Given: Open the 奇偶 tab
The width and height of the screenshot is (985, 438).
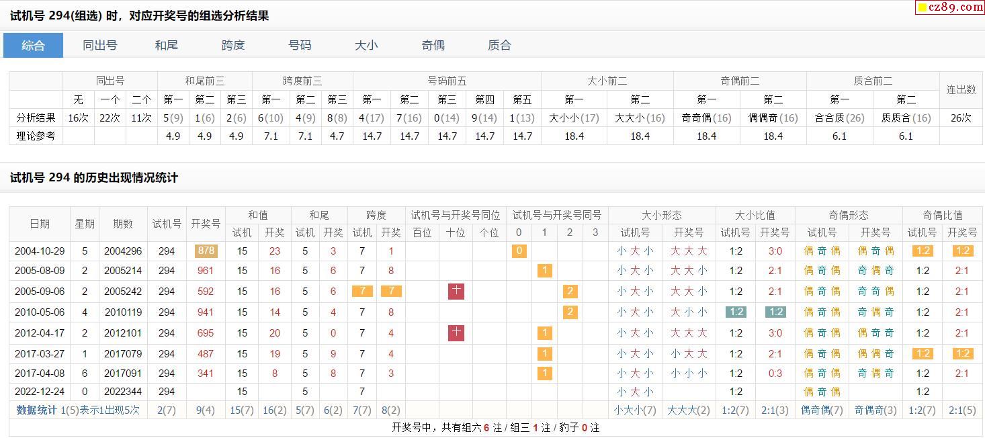Looking at the screenshot, I should click(x=433, y=45).
